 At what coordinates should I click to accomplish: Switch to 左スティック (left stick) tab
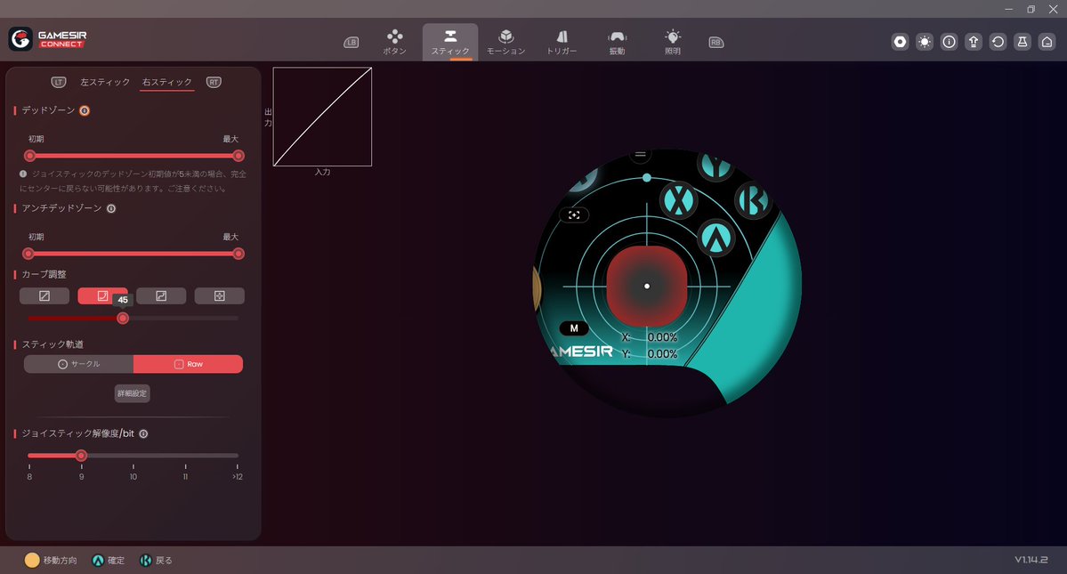(105, 82)
